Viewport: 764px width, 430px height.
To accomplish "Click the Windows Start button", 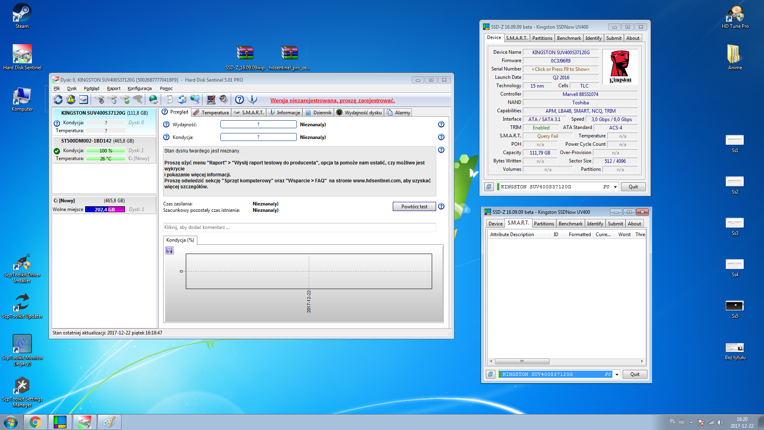I will [x=11, y=422].
